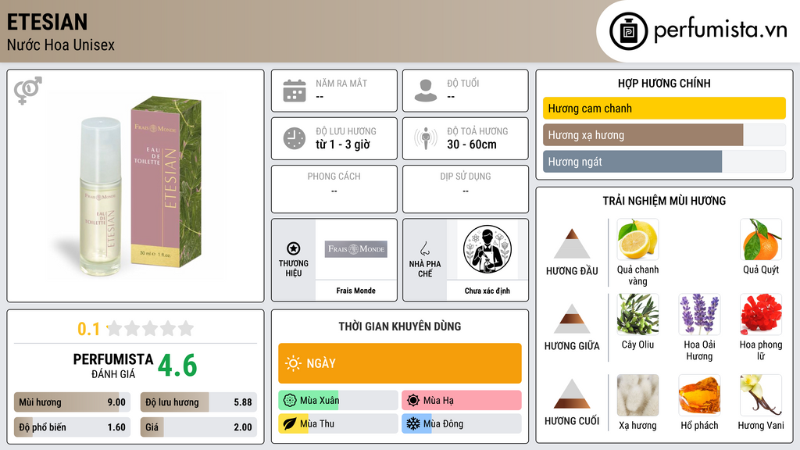The image size is (800, 450).
Task: Click the calendar icon beside Năm ra mắt
Action: click(295, 91)
